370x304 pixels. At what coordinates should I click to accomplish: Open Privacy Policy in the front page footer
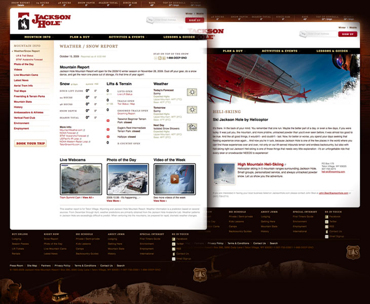point(62,266)
